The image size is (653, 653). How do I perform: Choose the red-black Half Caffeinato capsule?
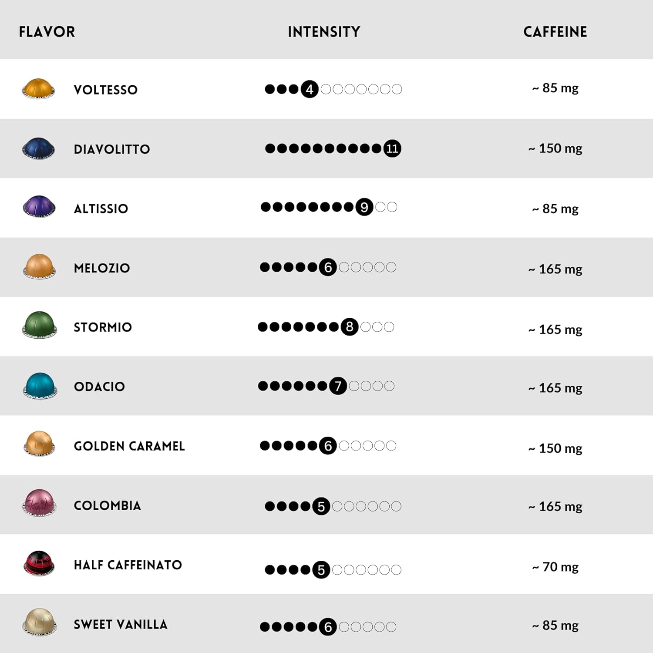(39, 563)
